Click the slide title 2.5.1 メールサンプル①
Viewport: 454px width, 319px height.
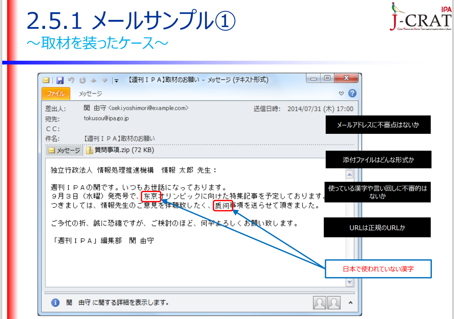tap(131, 20)
